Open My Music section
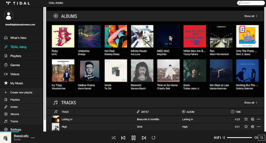The image size is (266, 143). [x=17, y=83]
